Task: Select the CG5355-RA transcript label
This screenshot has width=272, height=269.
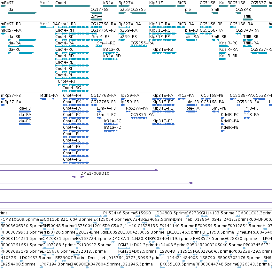Action: point(142,43)
